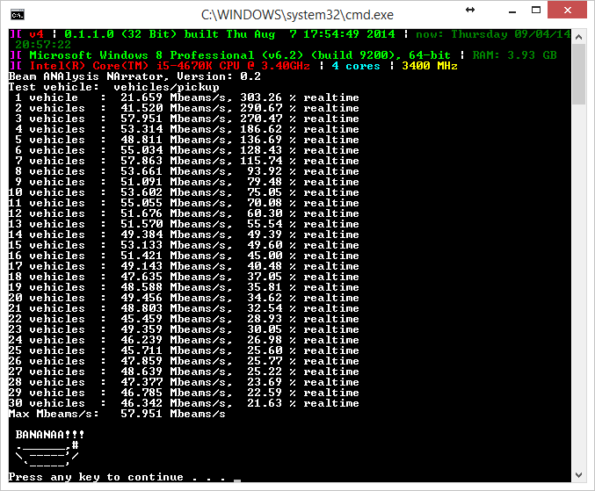The height and width of the screenshot is (491, 595).
Task: Click the ASCII art banana drawing
Action: coord(47,454)
